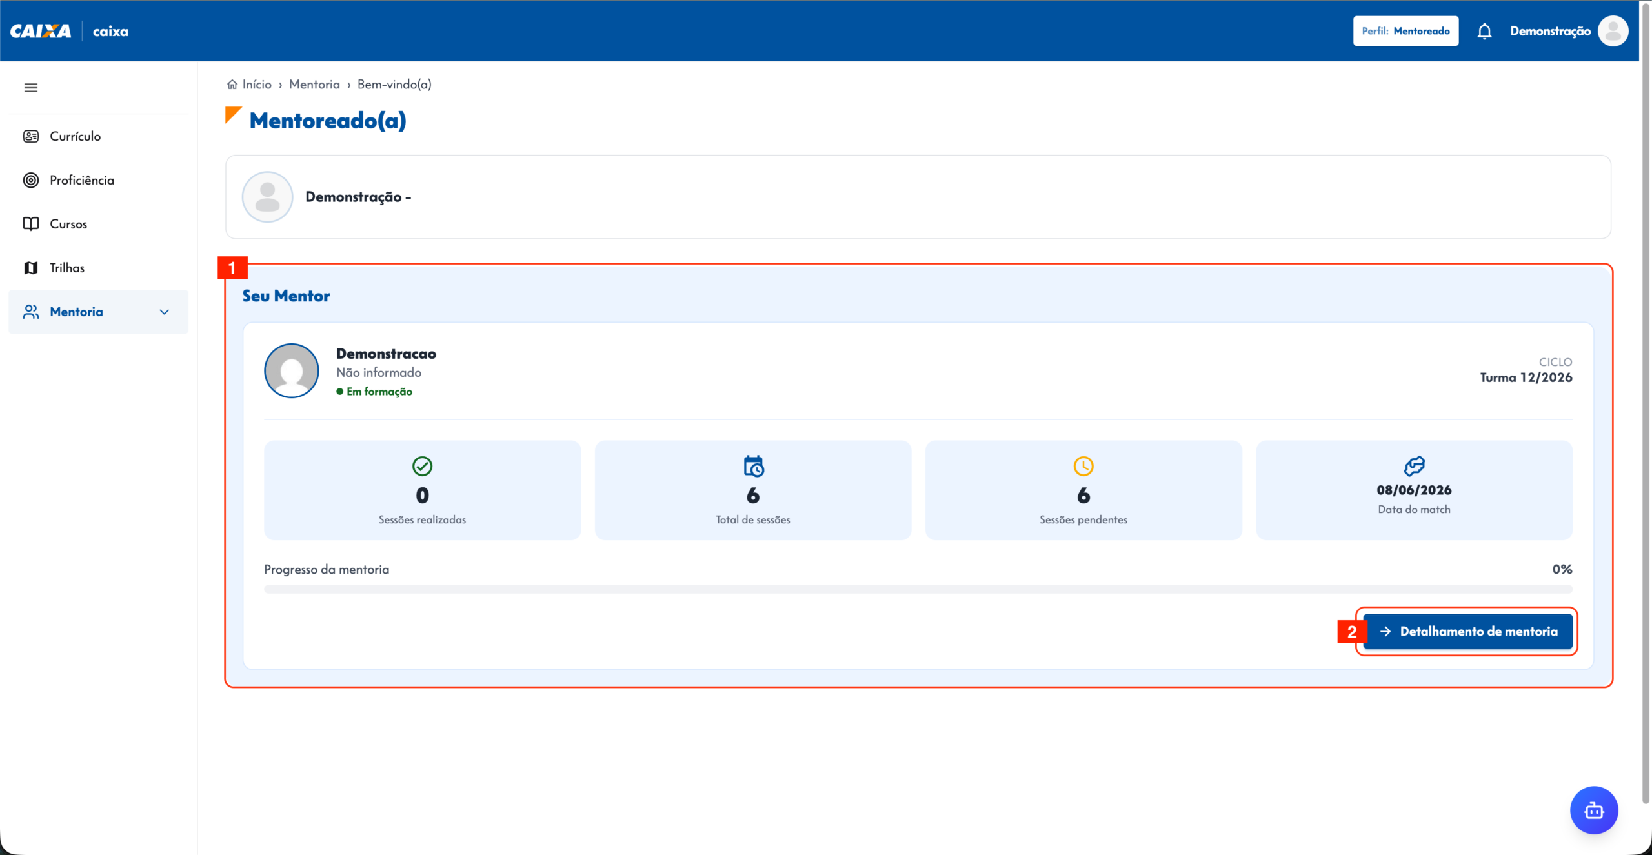
Task: Open Proficiência in the sidebar
Action: 98,180
